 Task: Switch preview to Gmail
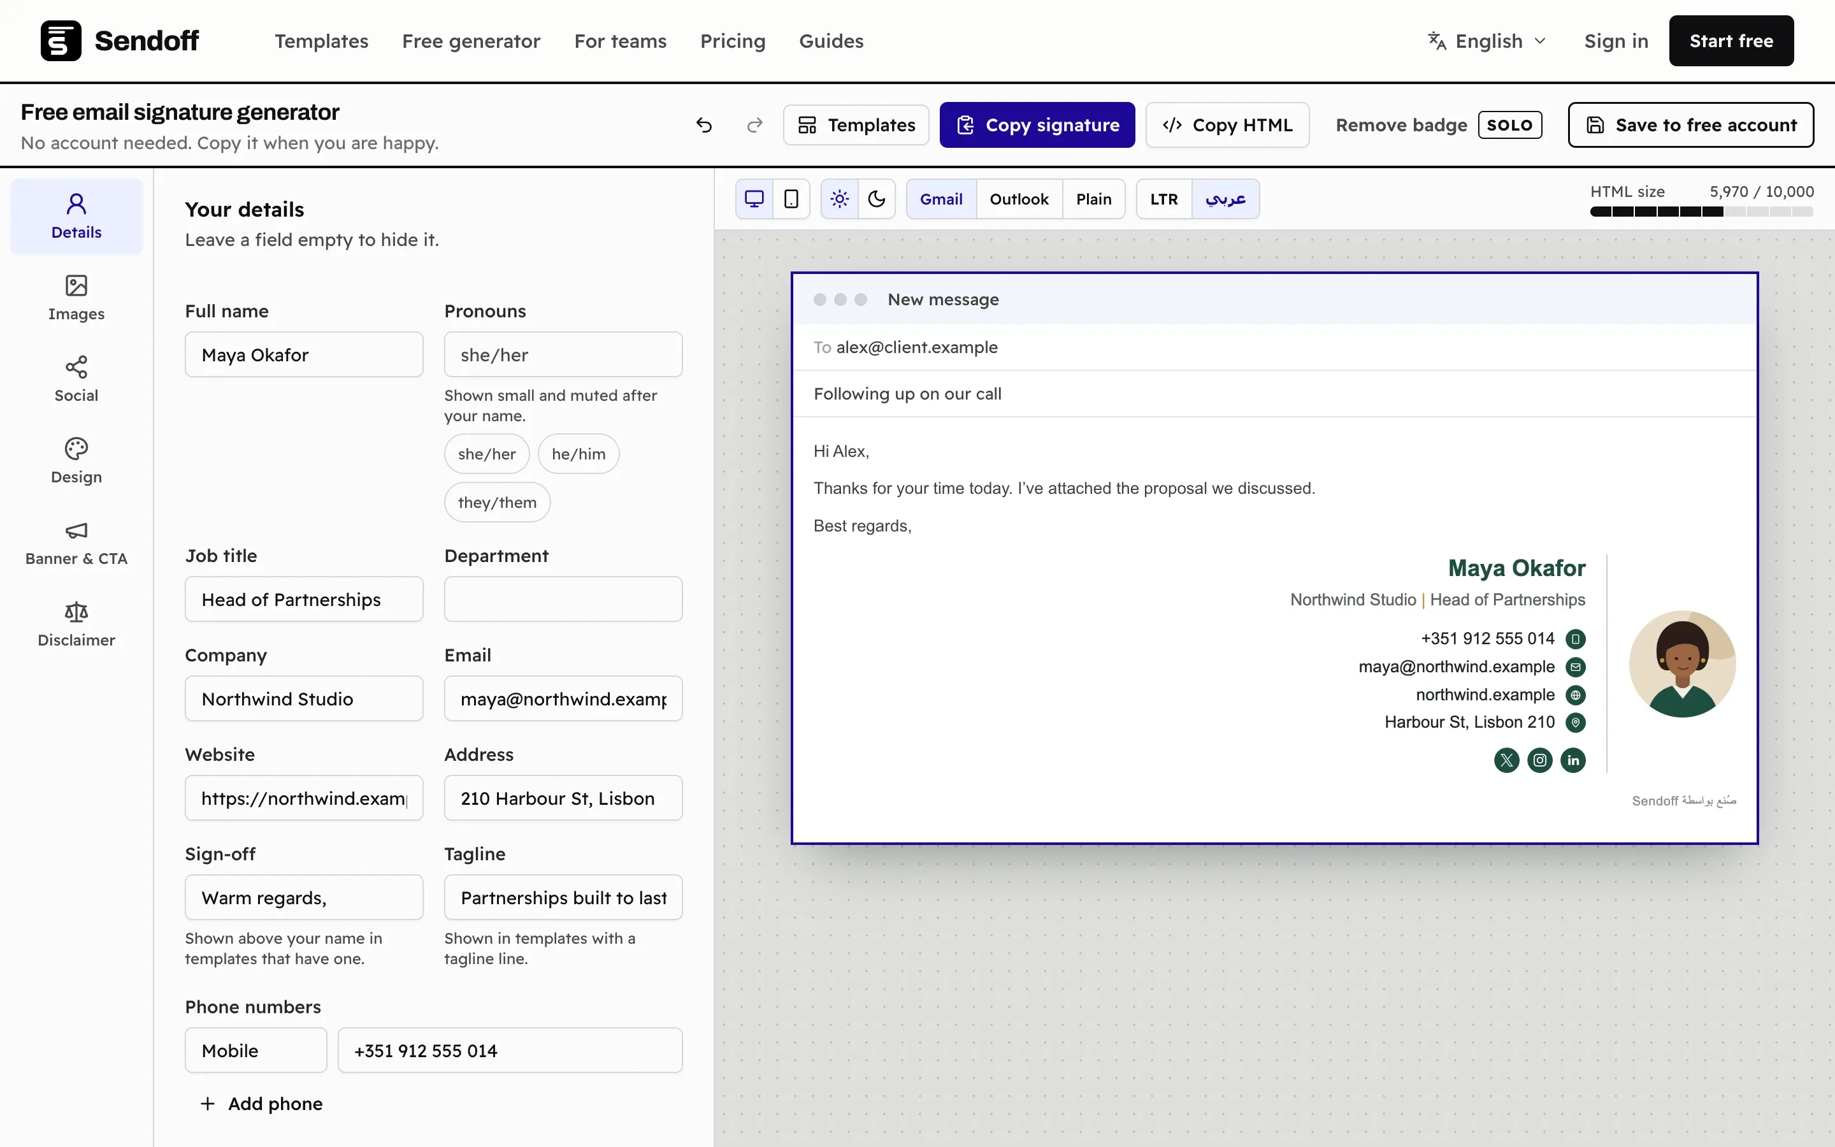[x=941, y=199]
